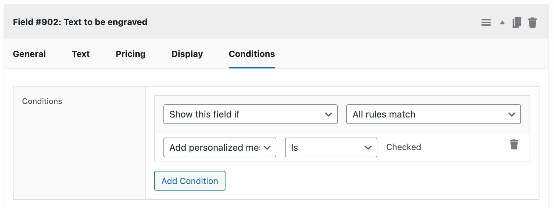Delete Field #902 using the header trash icon
This screenshot has height=208, width=554.
point(533,22)
